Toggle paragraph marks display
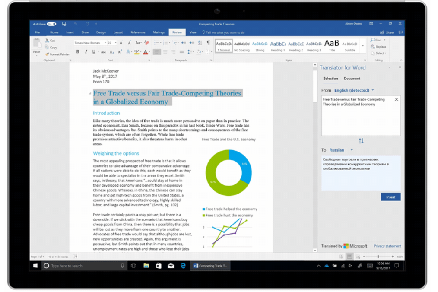438x292 pixels. point(208,42)
